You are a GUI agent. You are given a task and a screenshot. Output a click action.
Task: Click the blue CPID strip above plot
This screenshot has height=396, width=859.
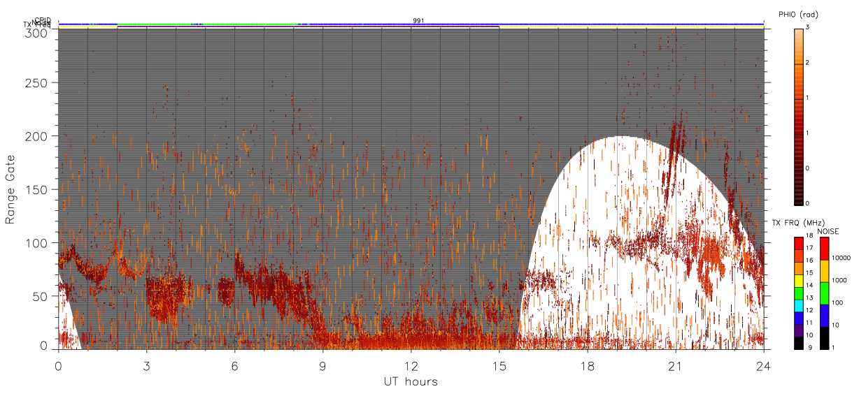411,24
